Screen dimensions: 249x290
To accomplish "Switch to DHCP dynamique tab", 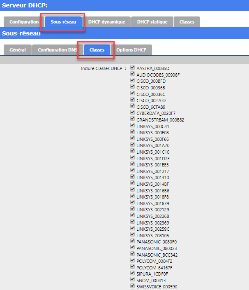I will pos(106,22).
